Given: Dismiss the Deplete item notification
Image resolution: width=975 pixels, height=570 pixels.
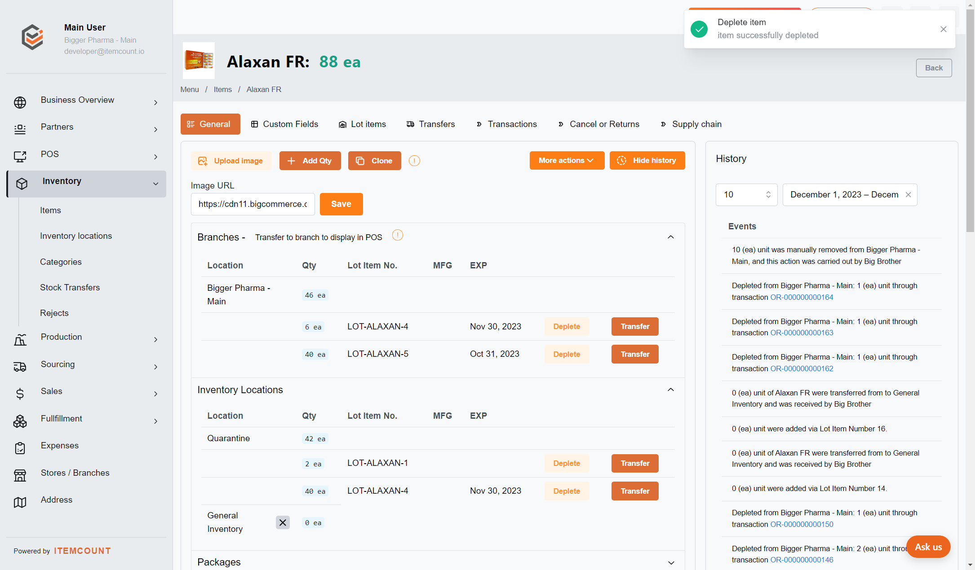Looking at the screenshot, I should pyautogui.click(x=944, y=29).
